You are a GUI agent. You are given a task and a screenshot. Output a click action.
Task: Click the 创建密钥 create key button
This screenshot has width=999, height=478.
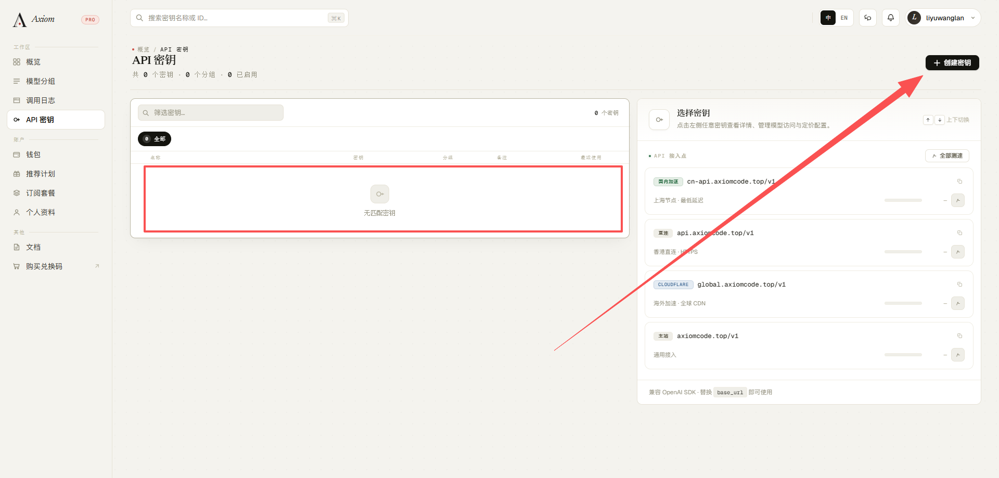click(x=952, y=63)
